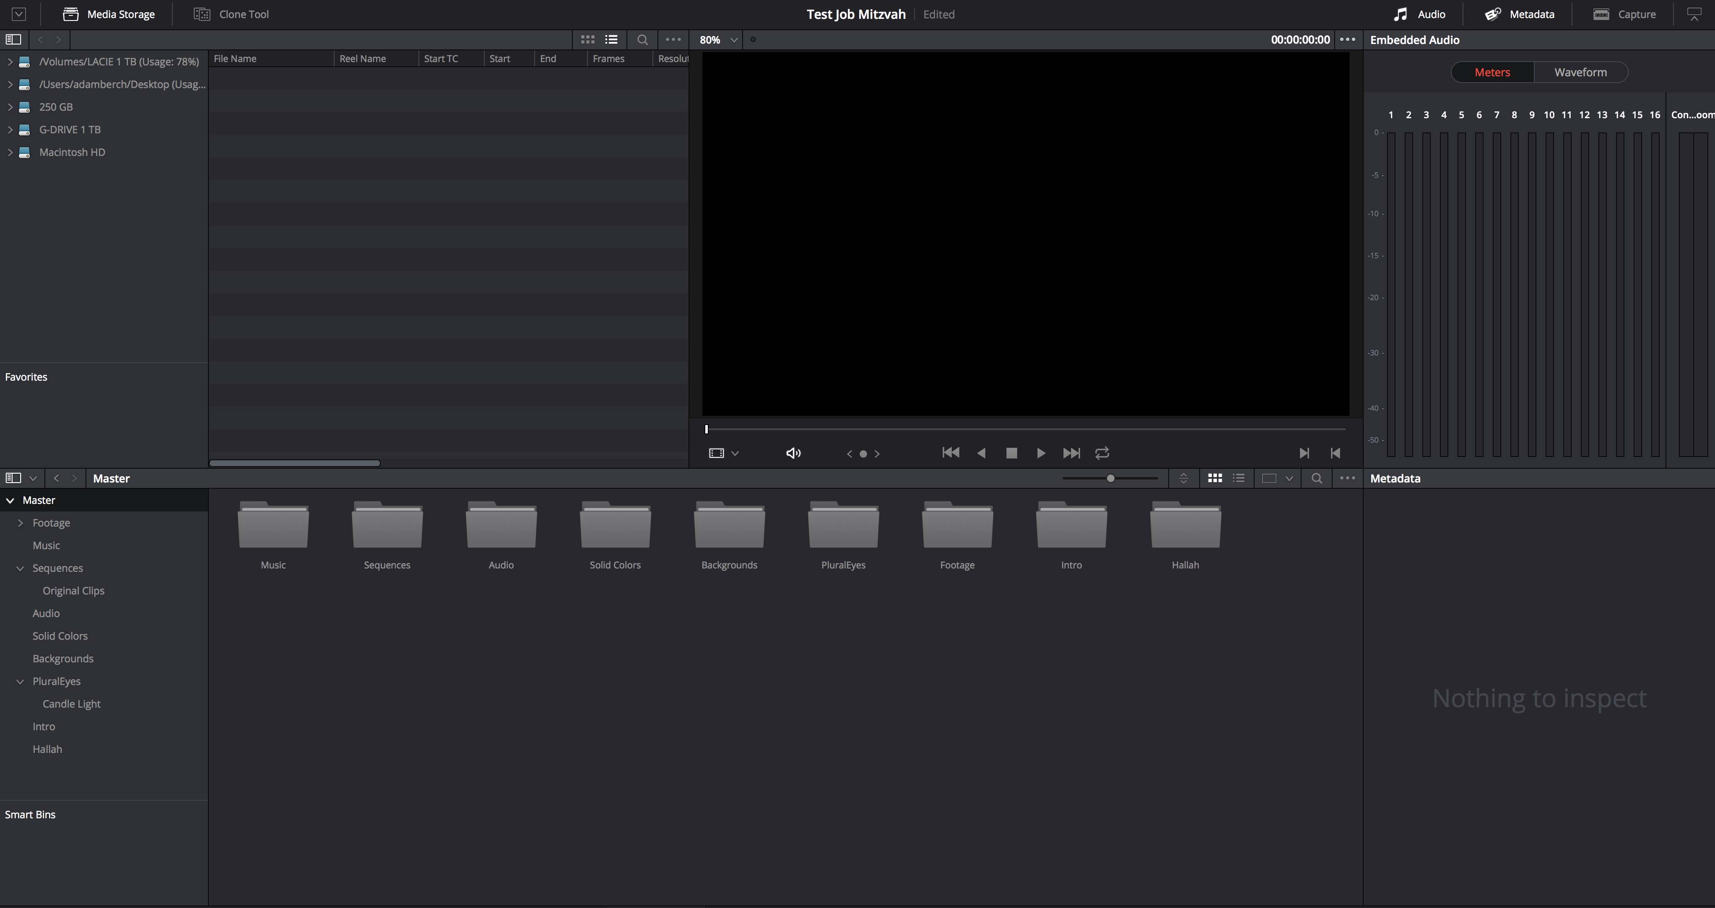Play in reverse
The image size is (1715, 908).
tap(981, 453)
